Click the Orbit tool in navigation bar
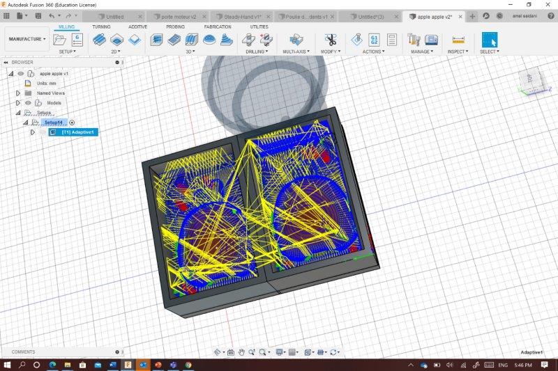Image resolution: width=558 pixels, height=371 pixels. coord(217,352)
